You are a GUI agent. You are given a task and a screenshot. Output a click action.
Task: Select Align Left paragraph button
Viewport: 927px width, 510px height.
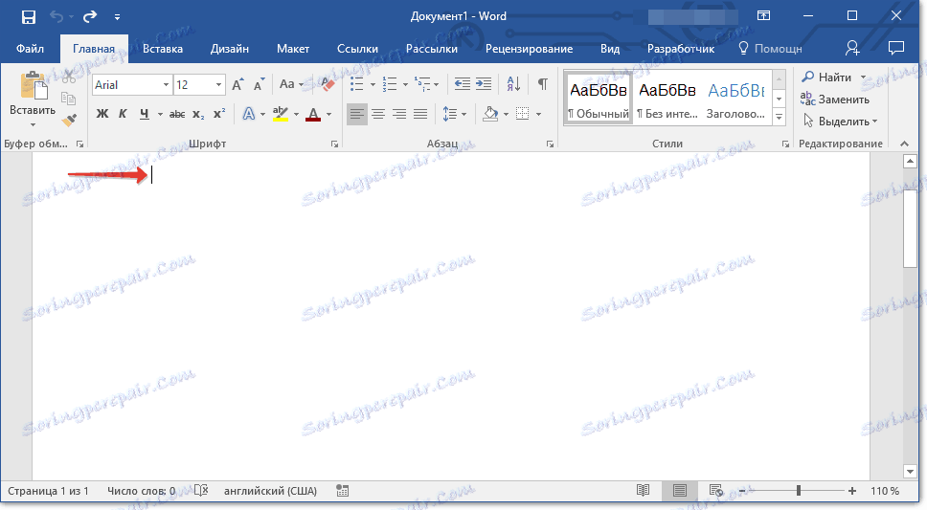point(357,114)
